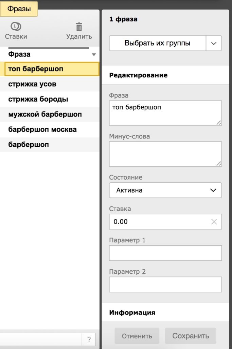232x349 pixels.
Task: Click the Параметр 2 input field
Action: [165, 284]
